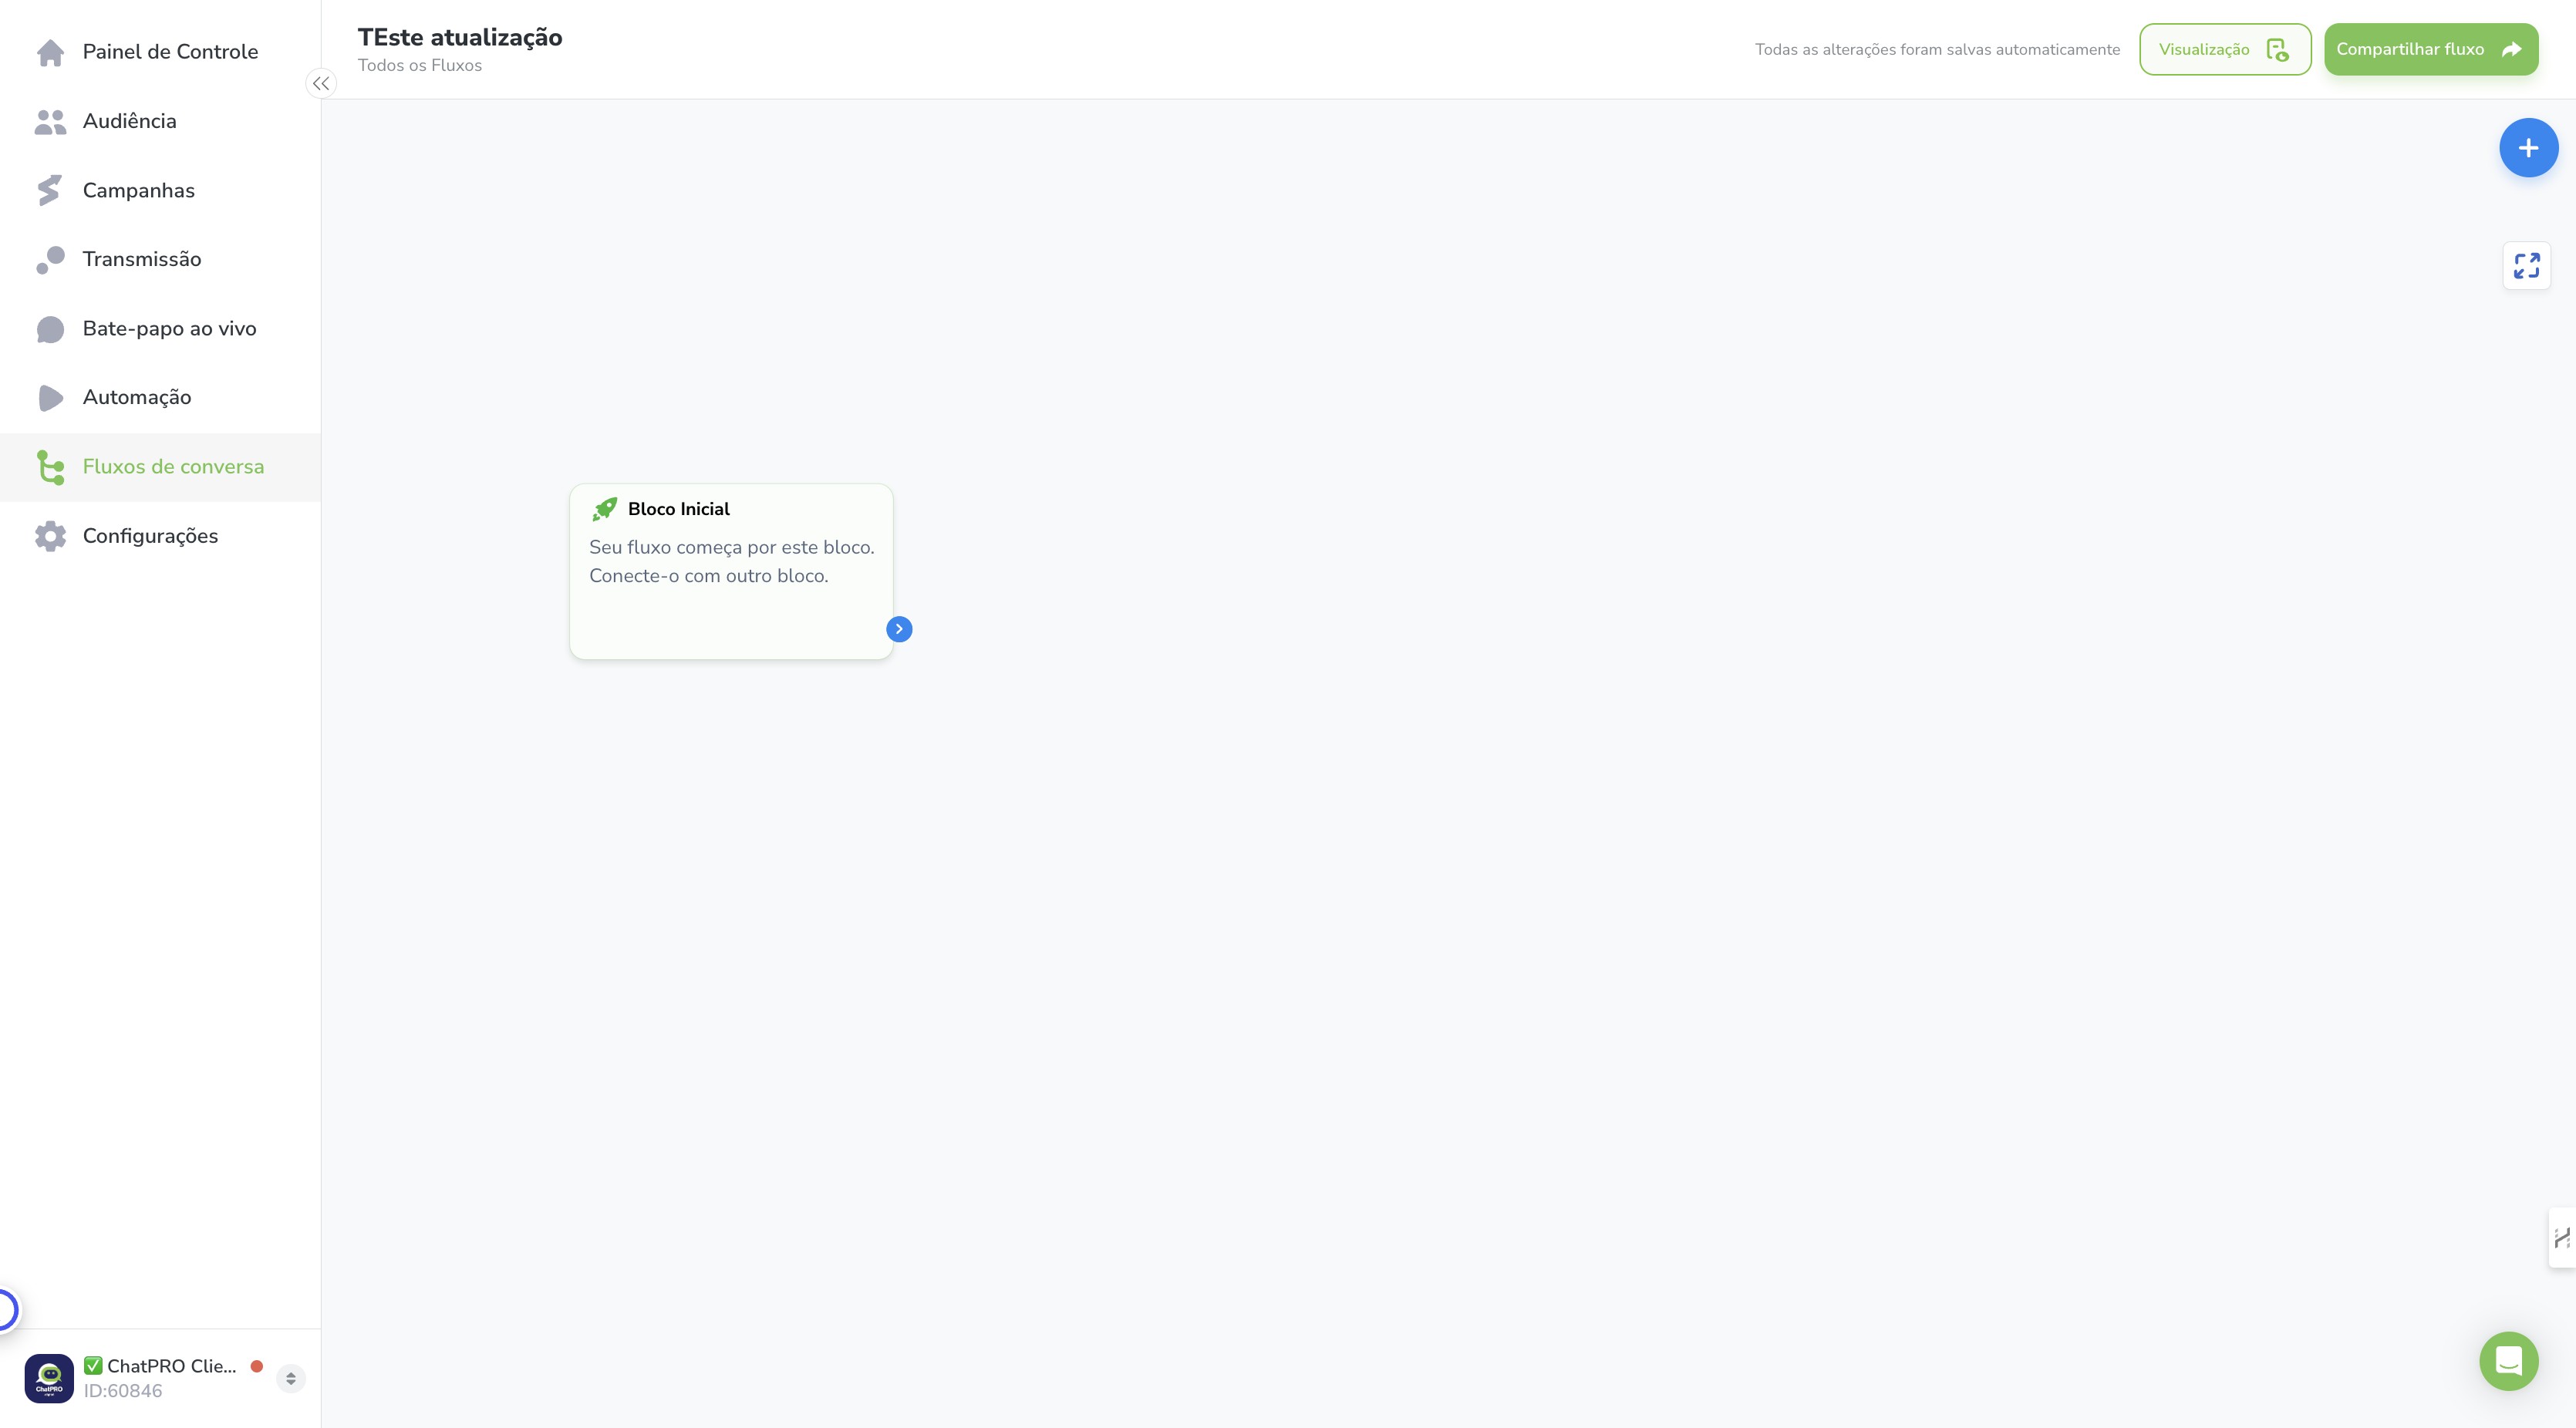Click the blue plus add-block button
Screen dimensions: 2576x1428
[2528, 148]
